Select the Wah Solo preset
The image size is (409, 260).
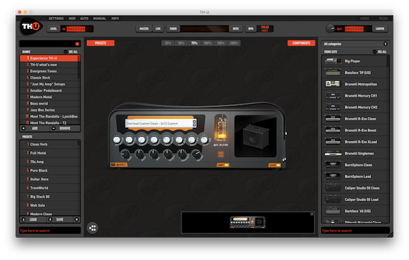pos(49,205)
